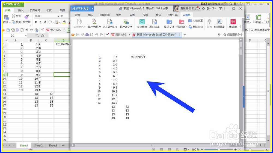The height and width of the screenshot is (153, 273).
Task: Toggle Bold in WPS 表格 ribbon
Action: click(36, 22)
